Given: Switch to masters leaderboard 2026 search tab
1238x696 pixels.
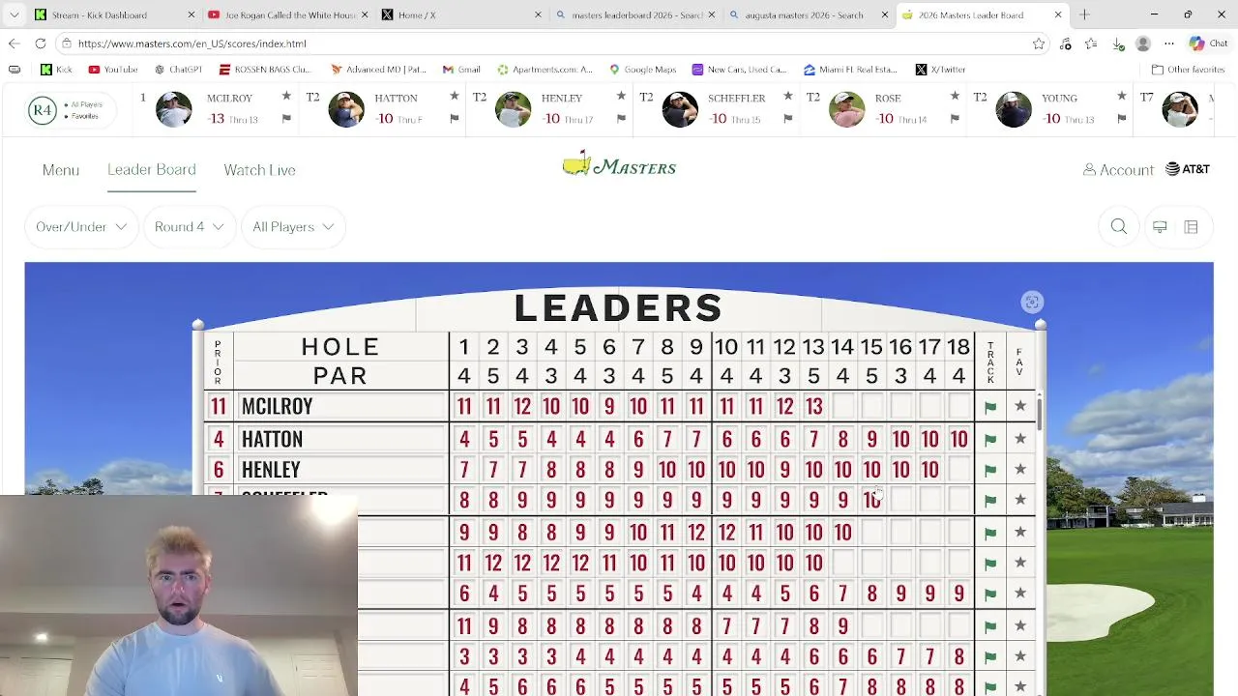Looking at the screenshot, I should click(635, 14).
